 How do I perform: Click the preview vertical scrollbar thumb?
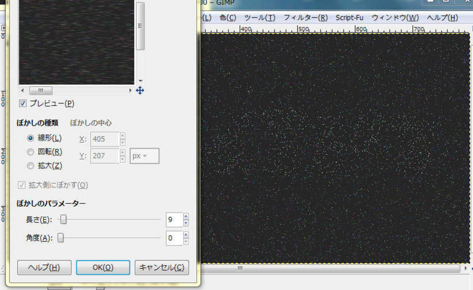point(140,26)
